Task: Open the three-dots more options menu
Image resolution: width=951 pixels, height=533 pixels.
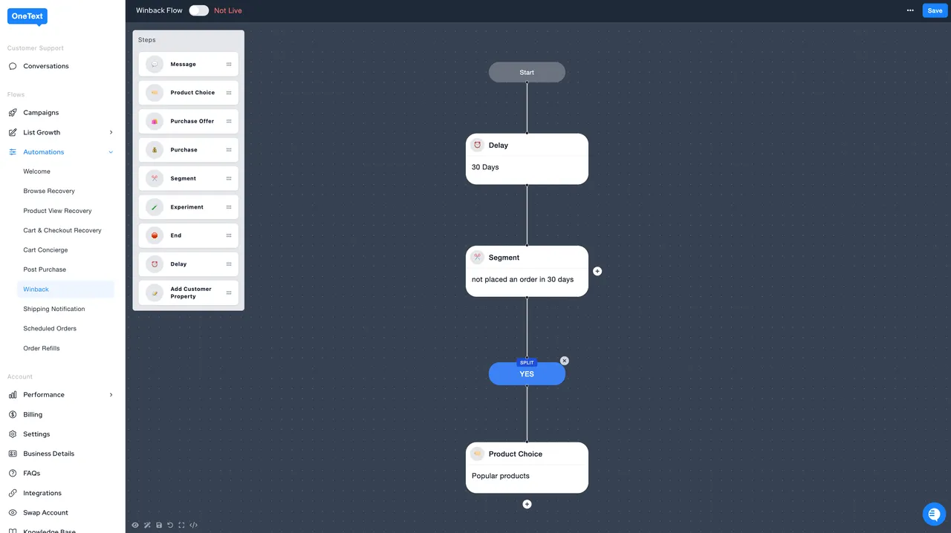Action: (x=910, y=10)
